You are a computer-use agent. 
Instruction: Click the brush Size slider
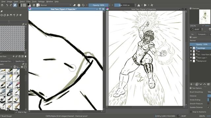124,5
